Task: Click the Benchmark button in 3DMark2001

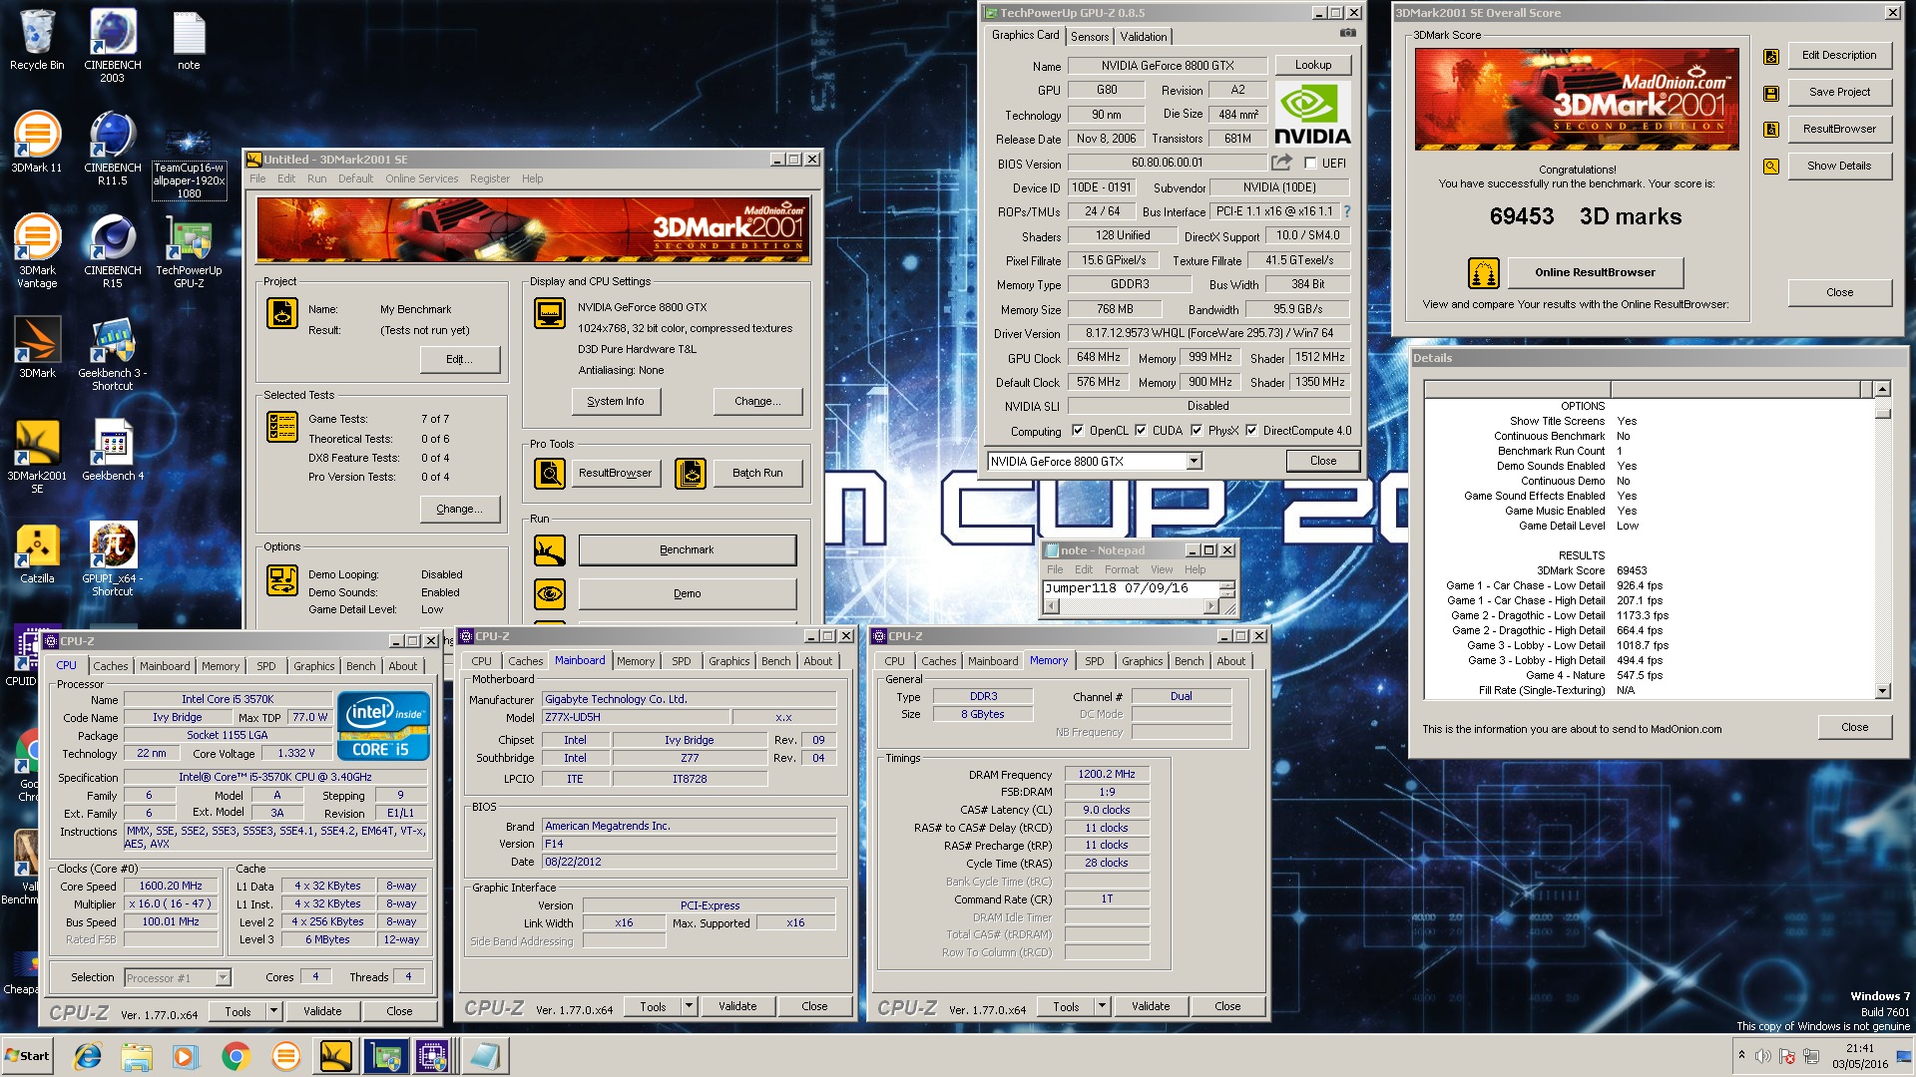Action: point(687,549)
